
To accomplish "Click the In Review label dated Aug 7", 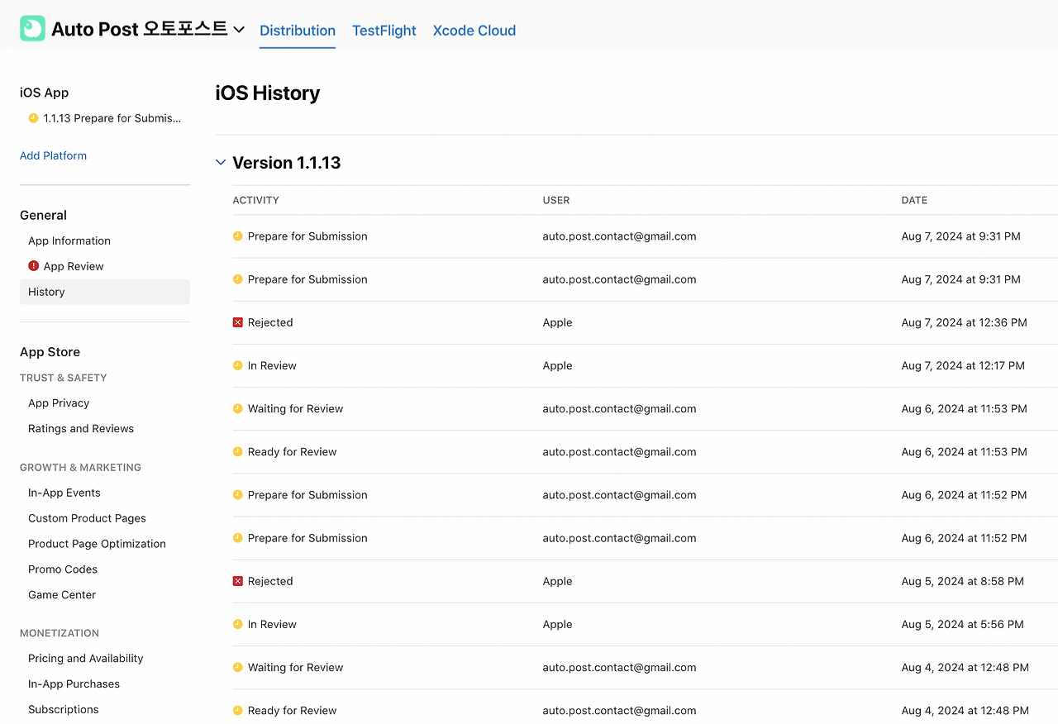I will [272, 365].
